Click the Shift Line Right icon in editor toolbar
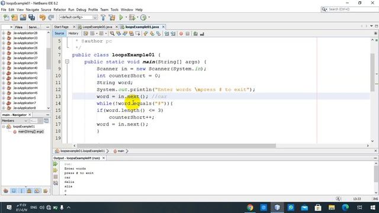This screenshot has height=213, width=379. 173,34
